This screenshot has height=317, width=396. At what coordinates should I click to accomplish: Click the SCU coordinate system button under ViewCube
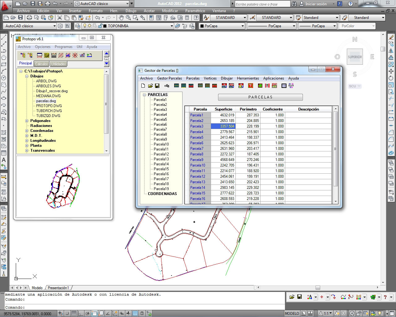tap(355, 86)
